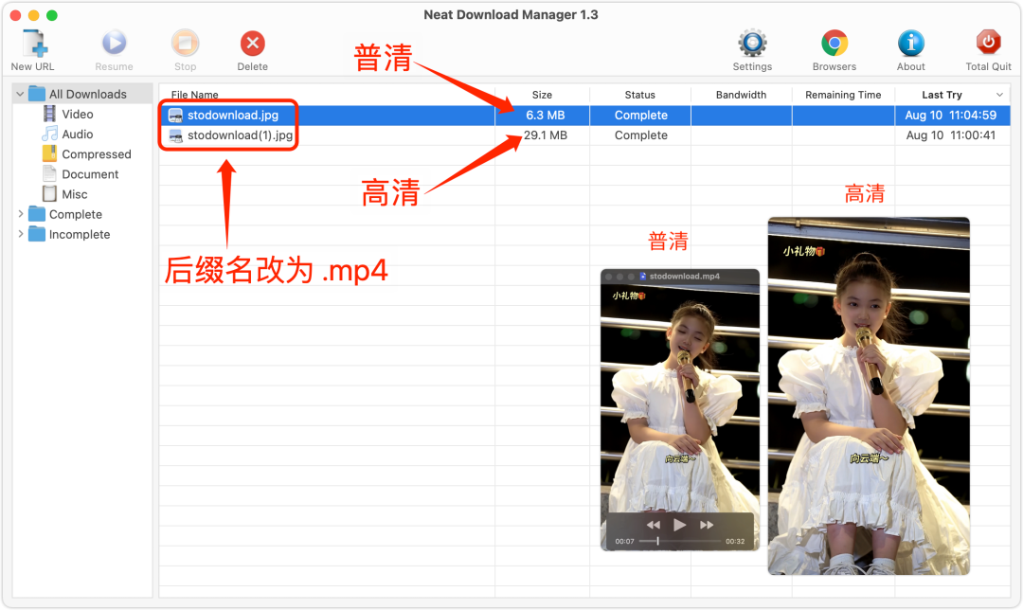Click the 29.1 MB size cell
The image size is (1023, 610).
coord(545,135)
